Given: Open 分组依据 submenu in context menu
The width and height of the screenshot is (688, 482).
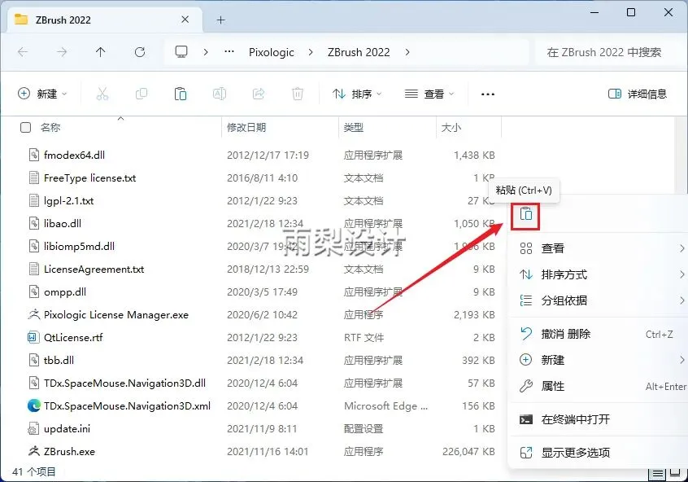Looking at the screenshot, I should (x=599, y=300).
